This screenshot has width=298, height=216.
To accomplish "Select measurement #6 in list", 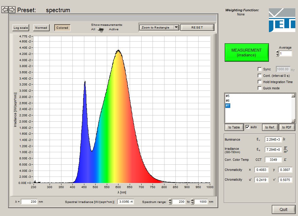I will pos(228,101).
